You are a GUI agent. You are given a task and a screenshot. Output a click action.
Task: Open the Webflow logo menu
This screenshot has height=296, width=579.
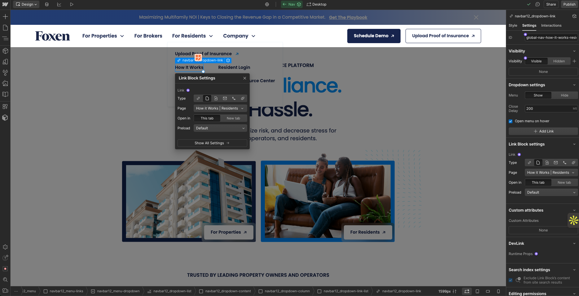pos(5,4)
